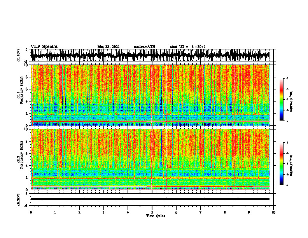Screen dimensions: 308x238
Task: Select the "May 28, 2021" date label
Action: click(x=108, y=47)
